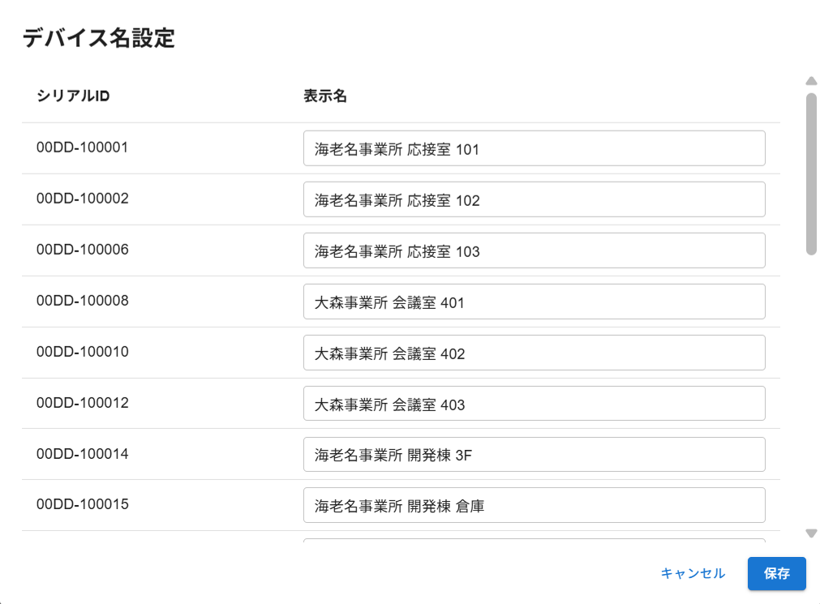
Task: Select serial ID 00DD-100001
Action: pos(82,148)
